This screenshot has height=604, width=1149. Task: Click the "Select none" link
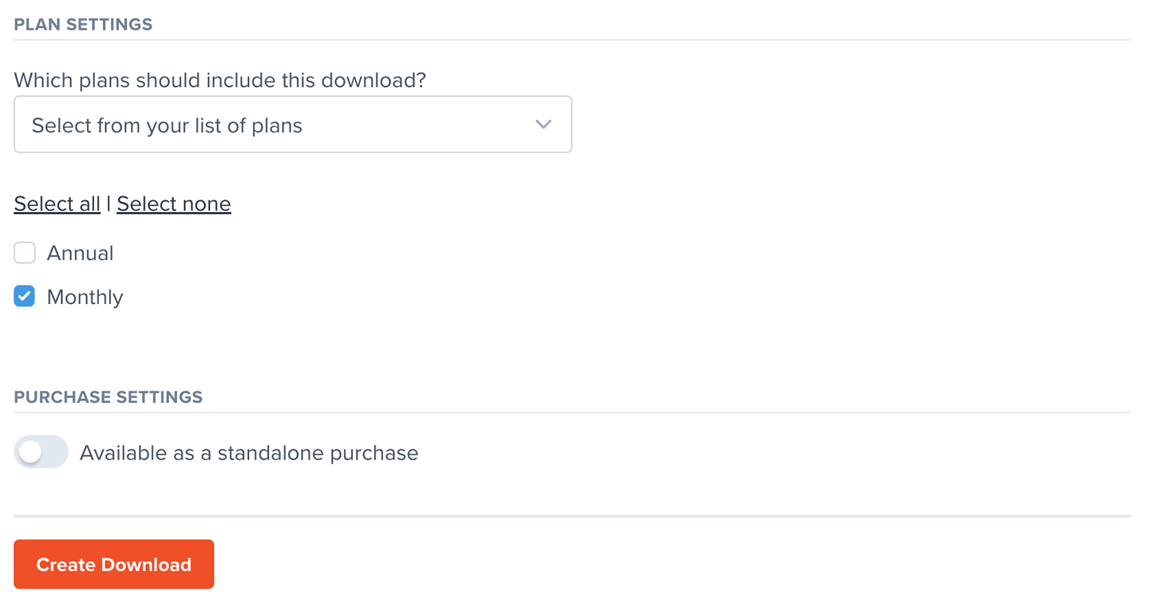tap(174, 204)
